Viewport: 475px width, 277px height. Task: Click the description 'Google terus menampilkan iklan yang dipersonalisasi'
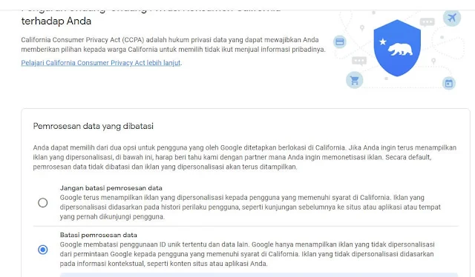250,207
